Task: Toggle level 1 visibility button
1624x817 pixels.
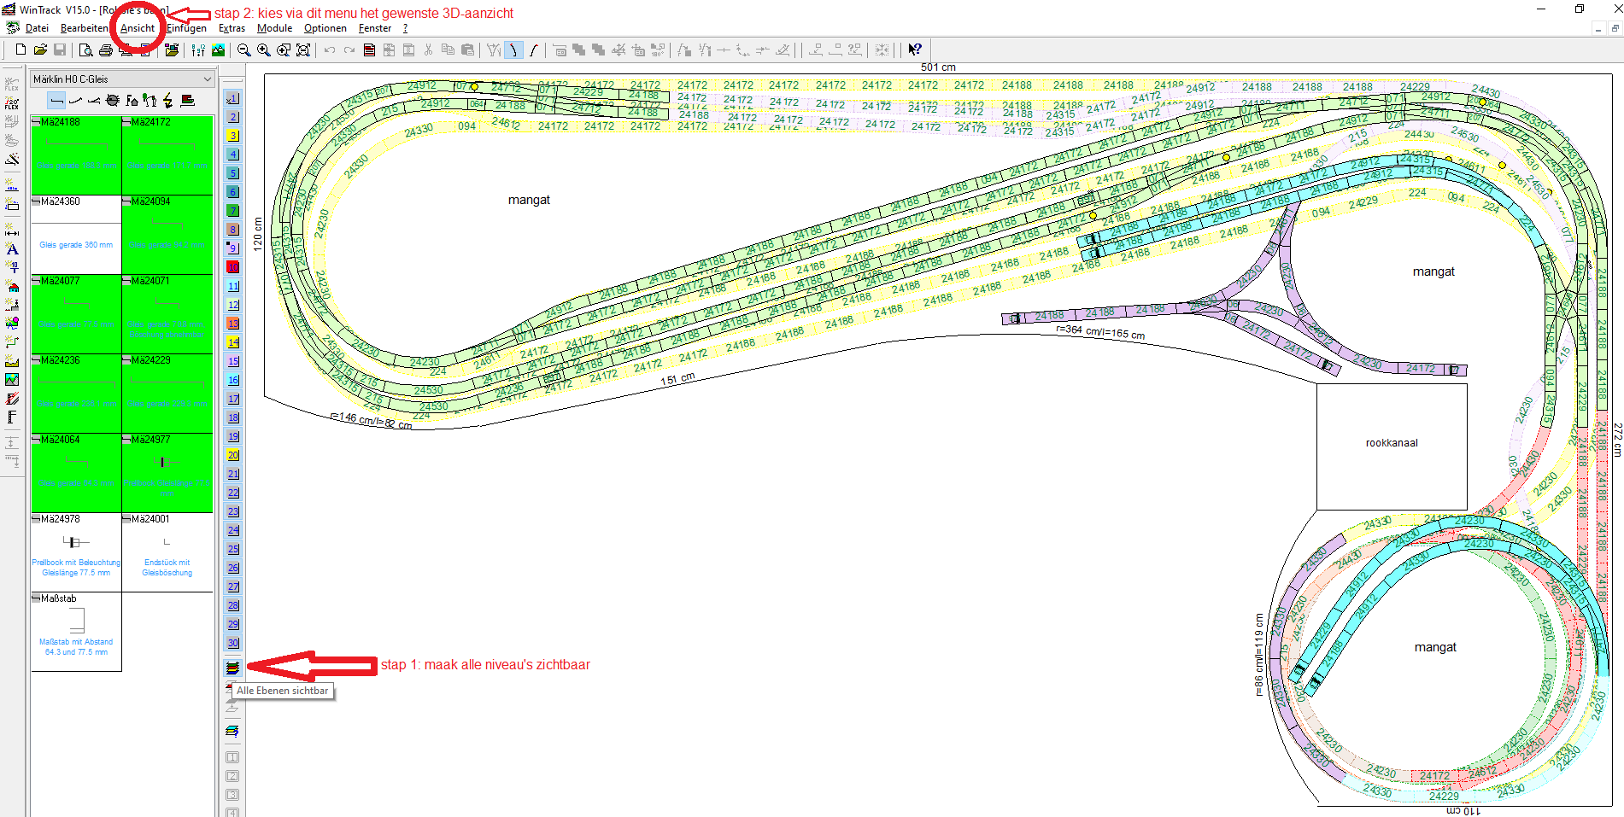Action: coord(232,98)
